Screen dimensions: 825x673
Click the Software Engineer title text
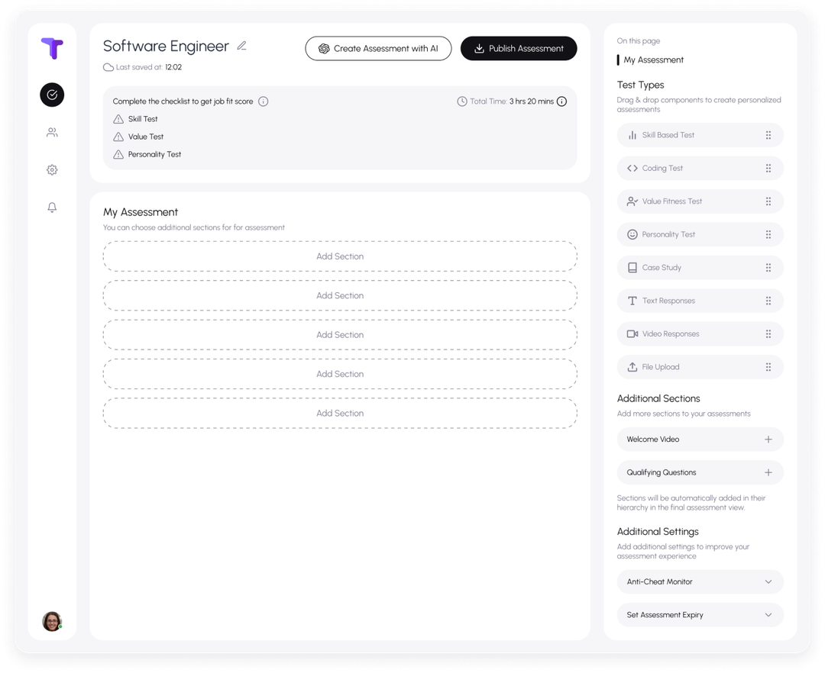(x=166, y=47)
